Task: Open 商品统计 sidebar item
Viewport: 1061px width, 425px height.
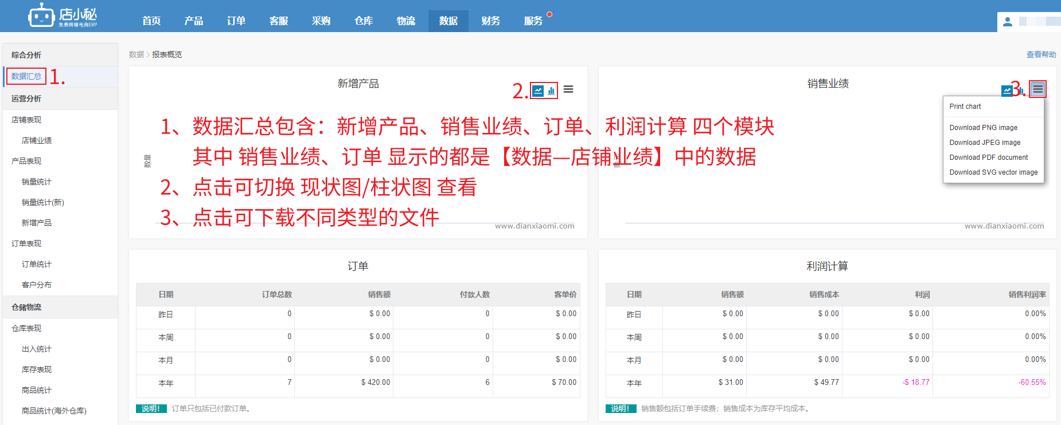Action: point(37,390)
